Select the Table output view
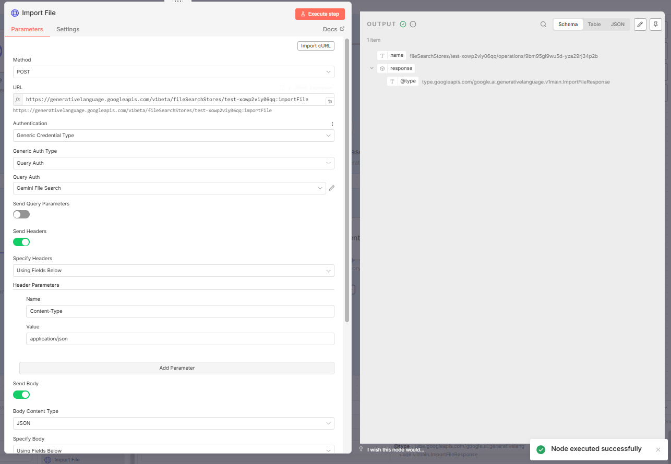671x464 pixels. [594, 25]
